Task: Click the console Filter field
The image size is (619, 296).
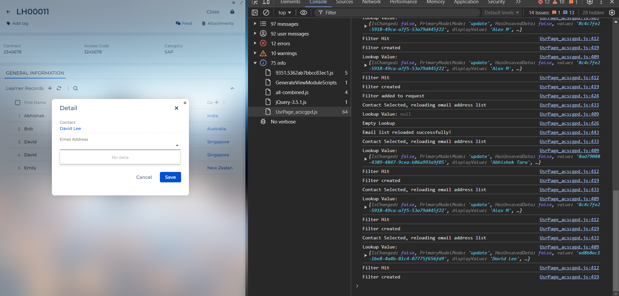Action: (x=397, y=13)
